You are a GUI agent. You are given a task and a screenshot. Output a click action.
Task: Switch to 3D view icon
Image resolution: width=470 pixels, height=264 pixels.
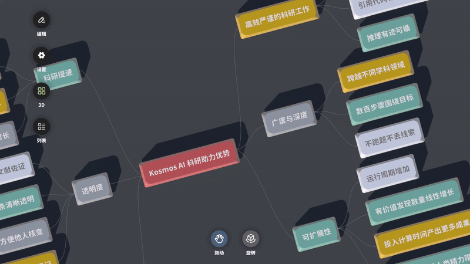pyautogui.click(x=41, y=91)
